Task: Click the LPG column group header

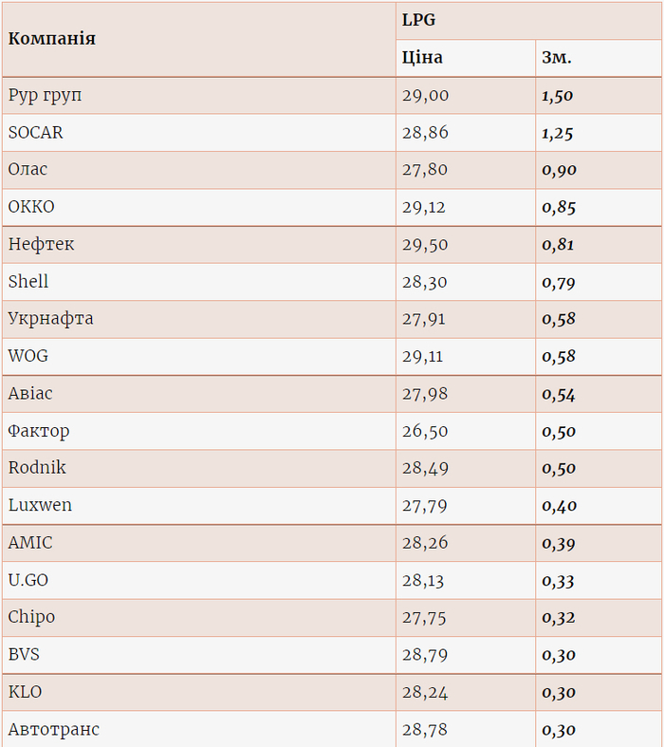Action: tap(418, 20)
